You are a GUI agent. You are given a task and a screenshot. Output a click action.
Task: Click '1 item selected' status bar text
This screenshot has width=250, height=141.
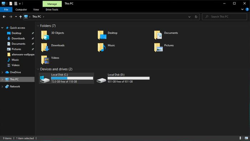point(25,138)
